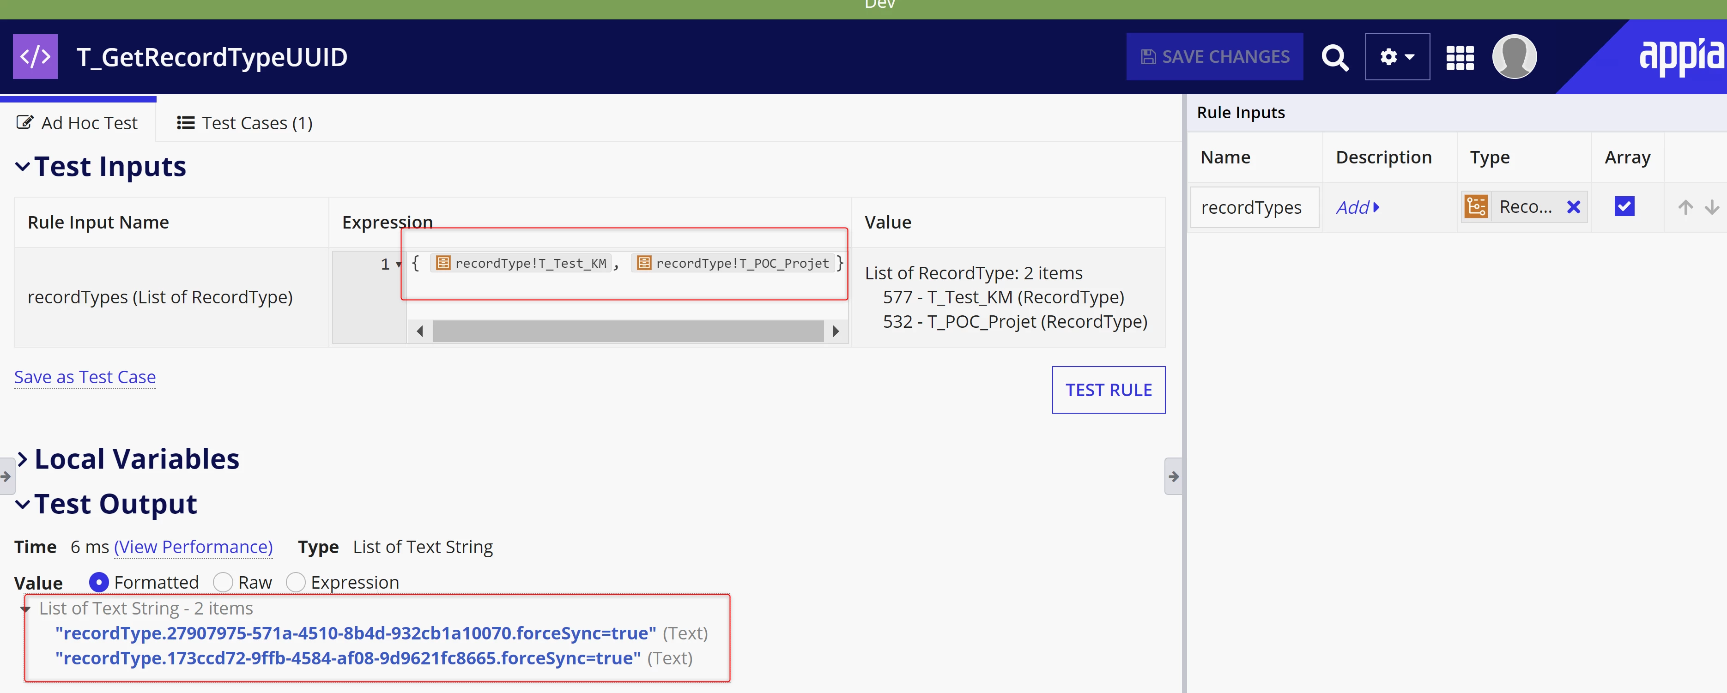
Task: Collapse the List of Text String result
Action: [x=25, y=609]
